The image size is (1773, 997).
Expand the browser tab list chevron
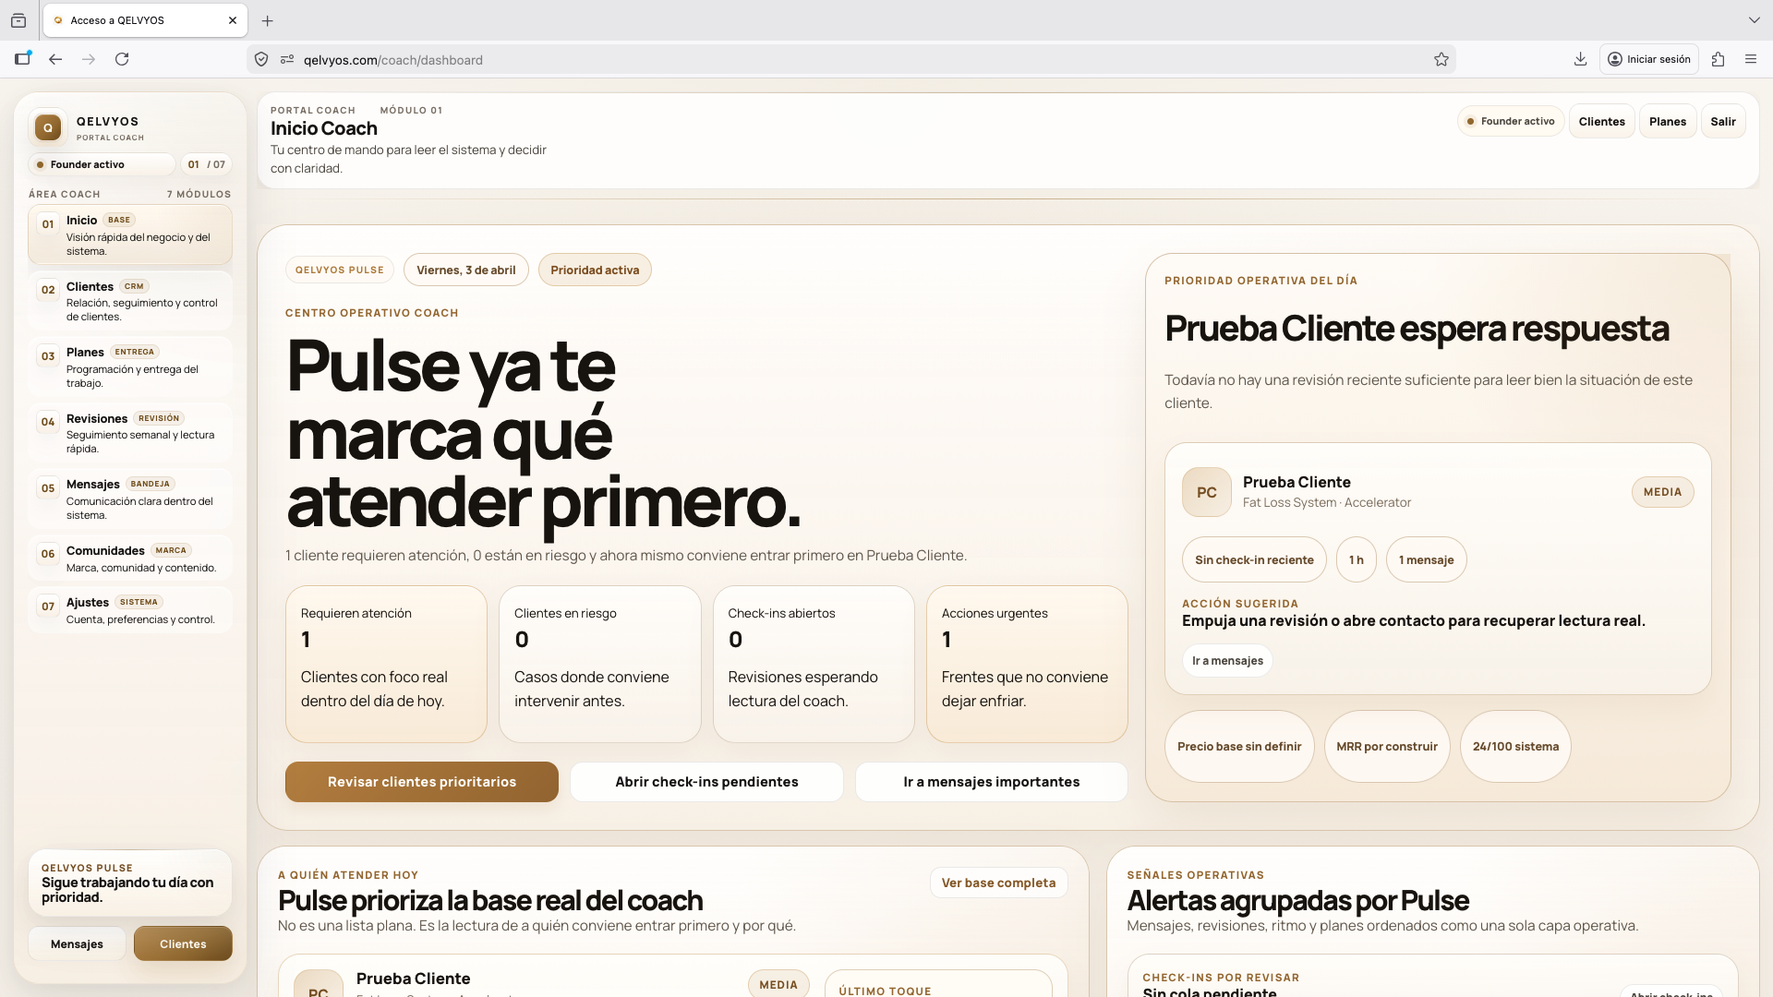point(1754,20)
